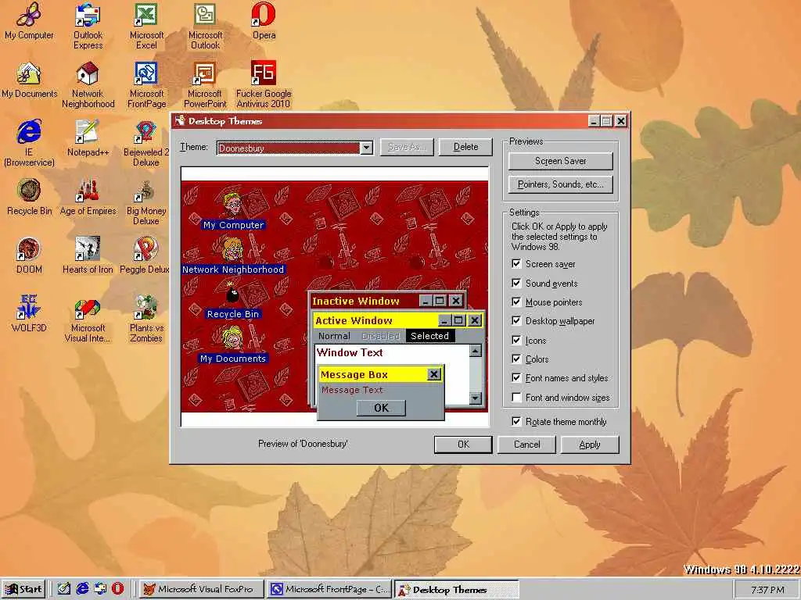Open the Recycle Bin desktop icon
The image size is (801, 600).
click(x=29, y=197)
